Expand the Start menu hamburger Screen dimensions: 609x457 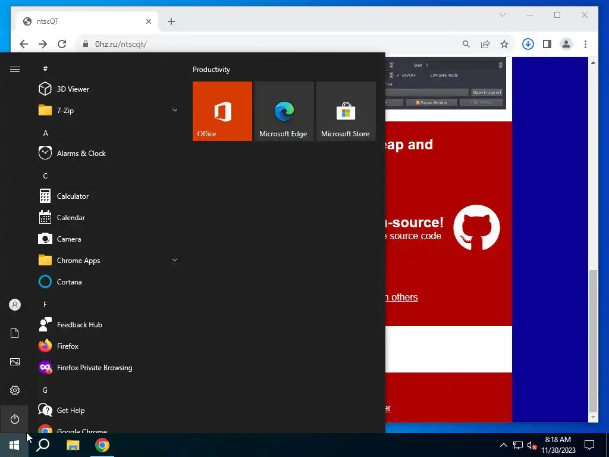pyautogui.click(x=15, y=69)
